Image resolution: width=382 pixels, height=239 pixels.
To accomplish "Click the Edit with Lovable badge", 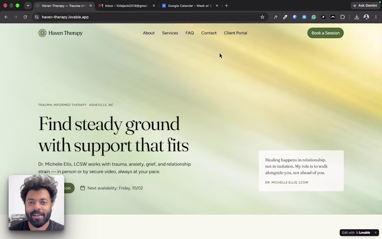I will coord(356,233).
